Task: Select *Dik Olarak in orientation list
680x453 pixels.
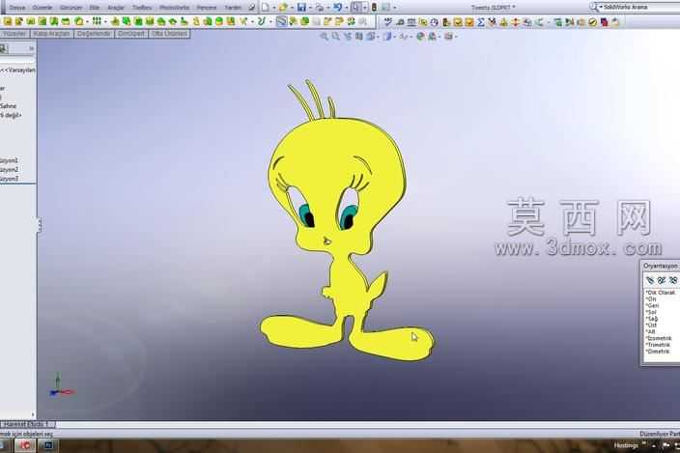Action: pos(661,293)
